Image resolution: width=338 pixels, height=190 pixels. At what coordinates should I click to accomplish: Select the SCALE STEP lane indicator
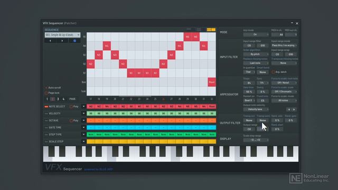pos(46,141)
